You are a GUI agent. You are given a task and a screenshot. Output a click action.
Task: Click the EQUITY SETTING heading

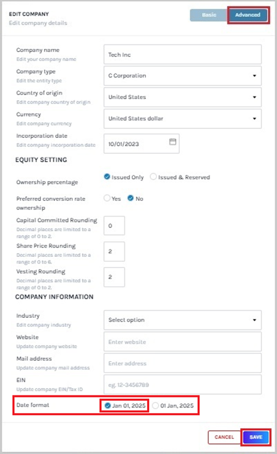(41, 159)
